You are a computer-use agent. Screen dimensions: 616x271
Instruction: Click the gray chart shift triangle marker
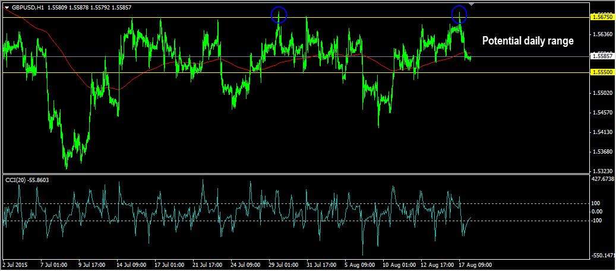pos(471,5)
